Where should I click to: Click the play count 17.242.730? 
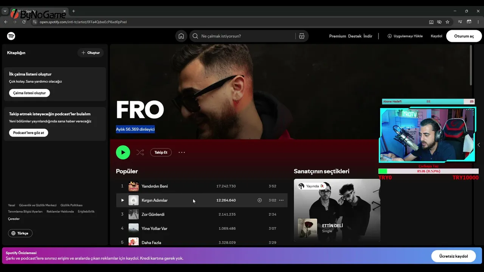tap(226, 186)
